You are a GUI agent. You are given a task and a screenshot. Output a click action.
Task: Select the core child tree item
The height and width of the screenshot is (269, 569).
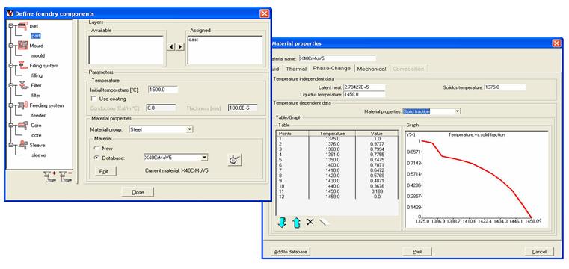point(37,135)
